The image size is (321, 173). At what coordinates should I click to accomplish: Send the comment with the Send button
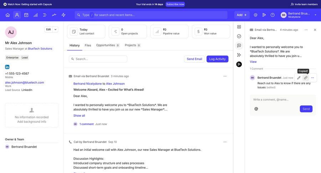coord(306,109)
